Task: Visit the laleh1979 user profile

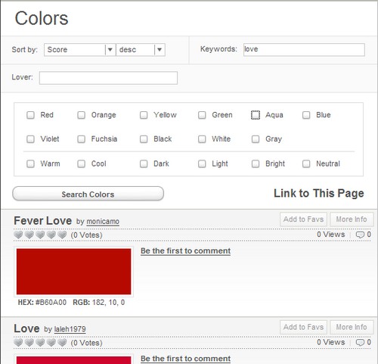Action: (x=70, y=329)
